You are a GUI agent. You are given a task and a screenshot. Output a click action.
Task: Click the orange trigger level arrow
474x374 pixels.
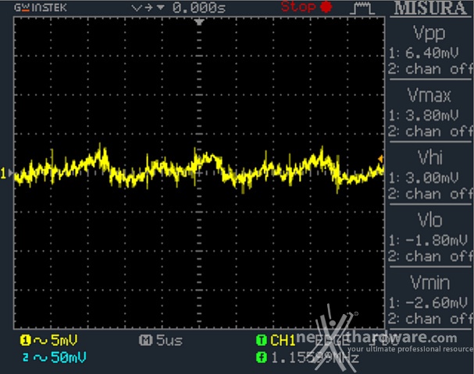click(x=381, y=159)
